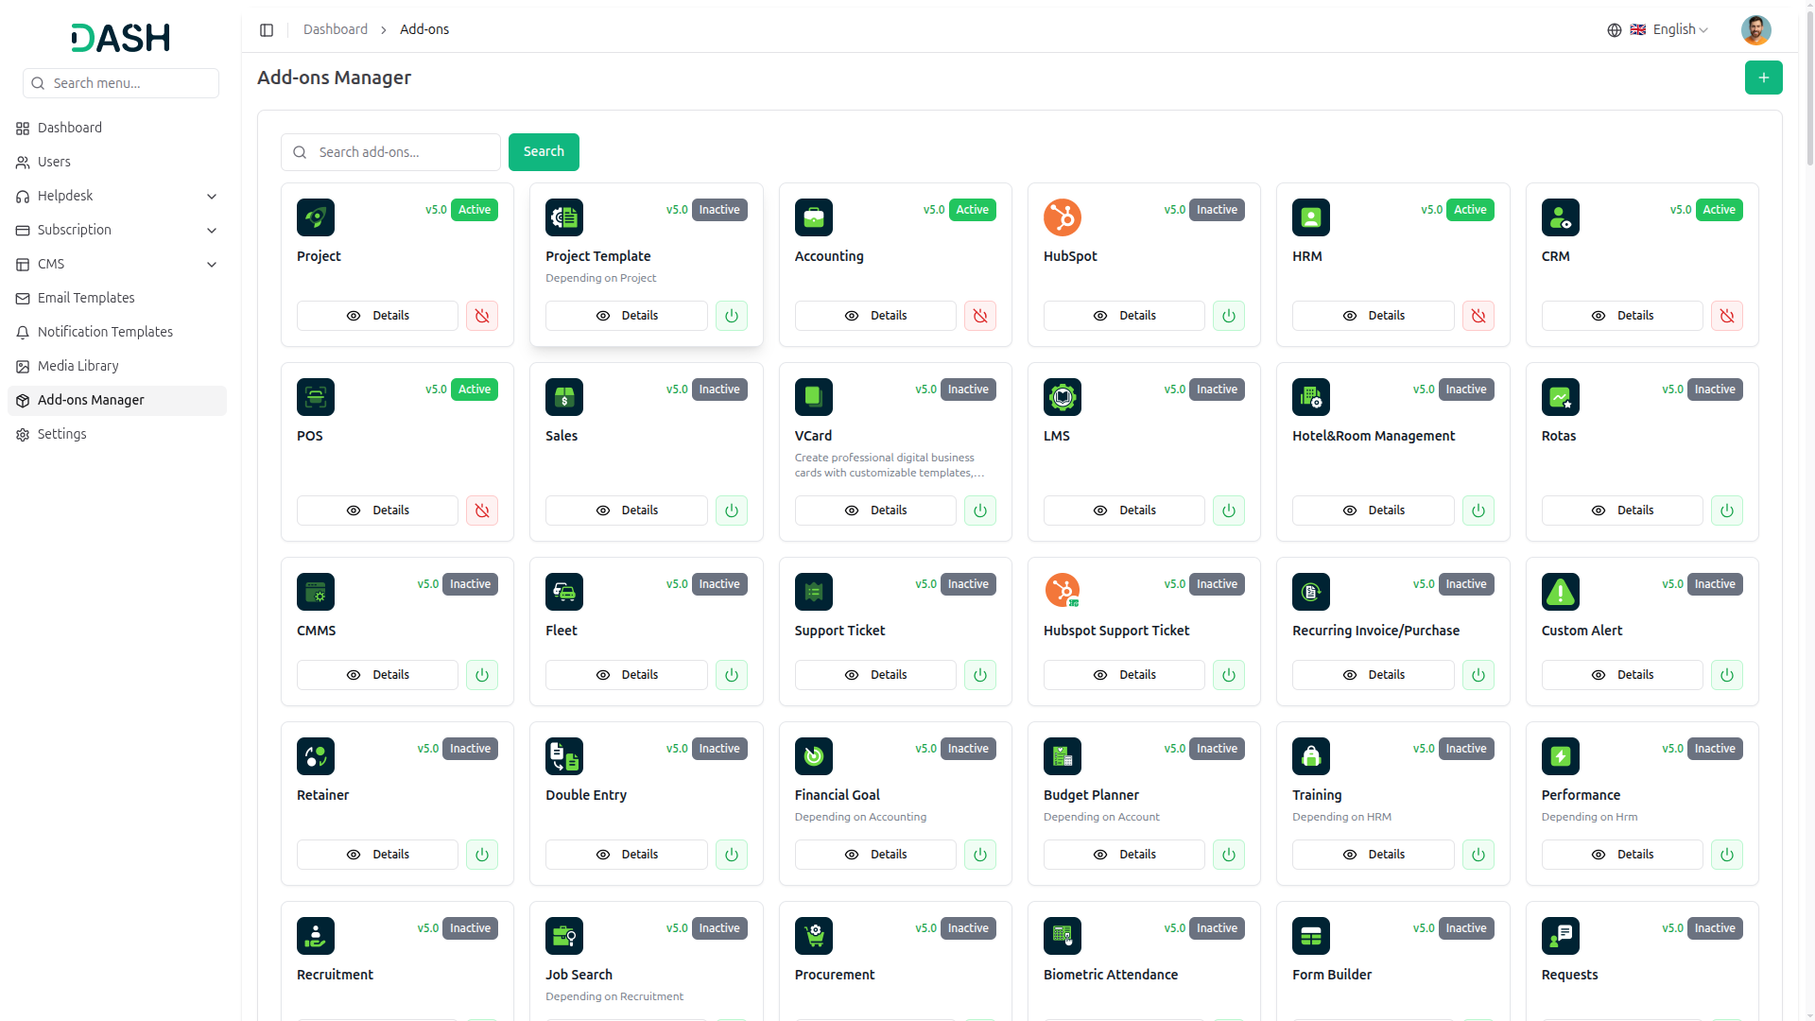Disable the Project add-on

[x=481, y=316]
